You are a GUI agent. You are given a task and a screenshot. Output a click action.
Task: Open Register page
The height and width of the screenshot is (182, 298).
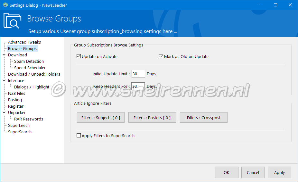point(16,106)
